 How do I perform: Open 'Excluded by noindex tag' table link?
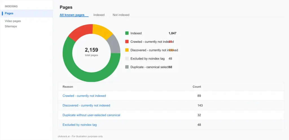pyautogui.click(x=80, y=125)
